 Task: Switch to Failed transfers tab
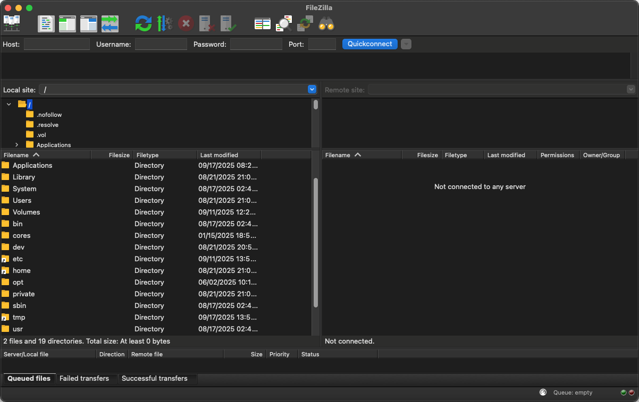coord(84,379)
